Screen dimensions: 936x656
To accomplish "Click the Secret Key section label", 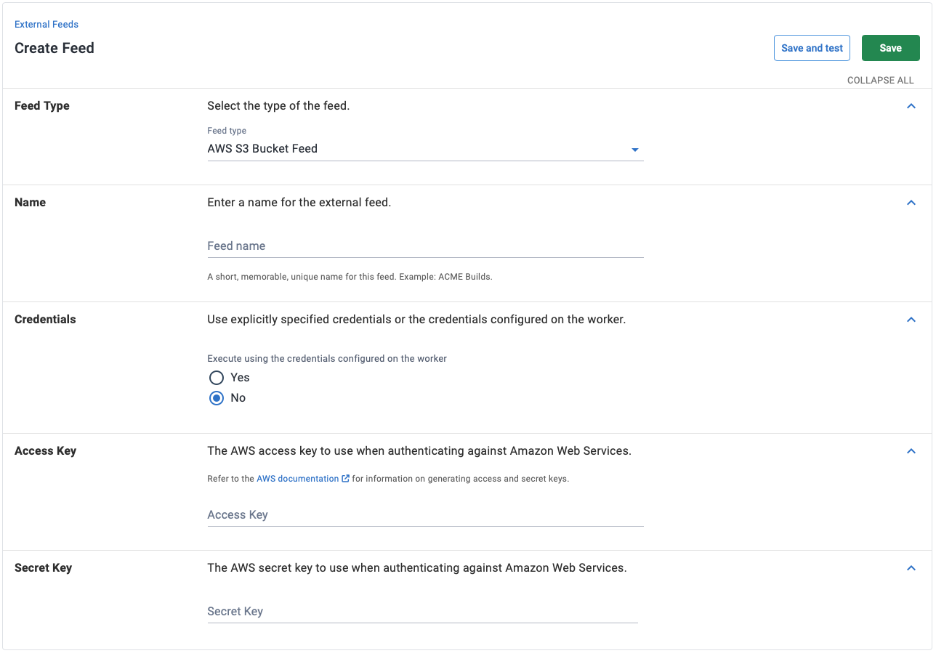I will [x=43, y=567].
